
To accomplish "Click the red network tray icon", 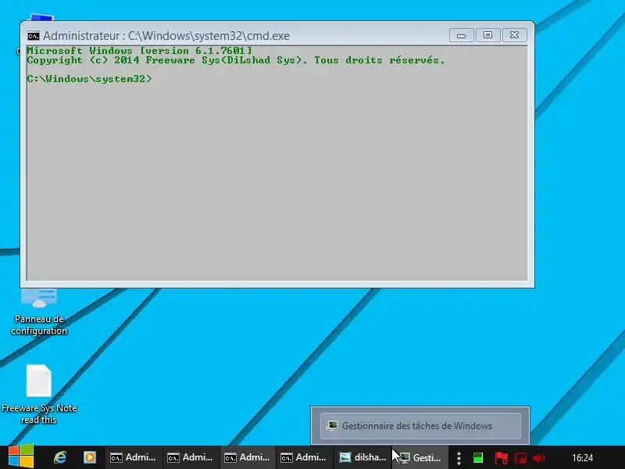I will tap(520, 458).
